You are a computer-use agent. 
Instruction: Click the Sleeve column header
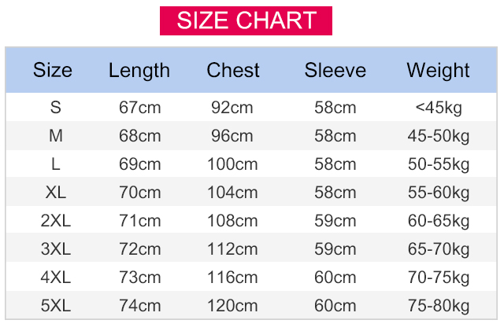(335, 70)
